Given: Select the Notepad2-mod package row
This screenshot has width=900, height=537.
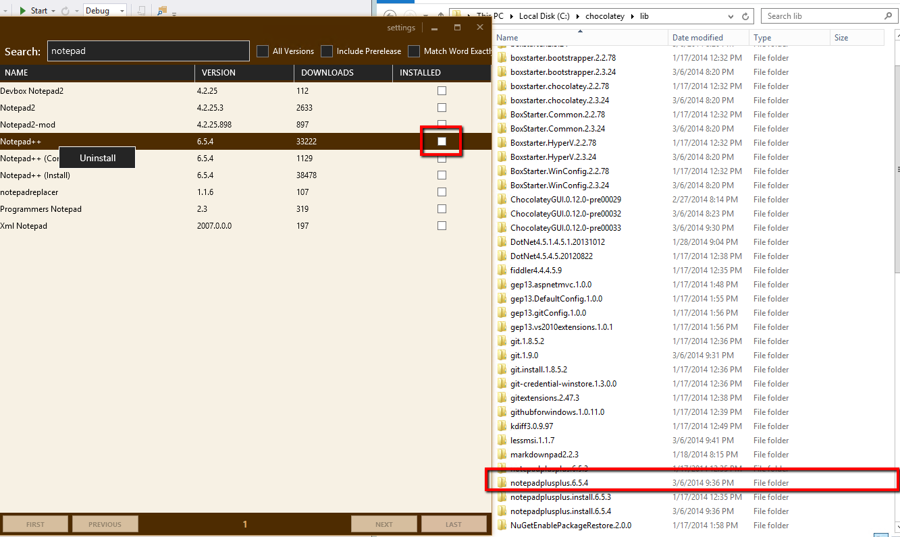Looking at the screenshot, I should coord(245,125).
